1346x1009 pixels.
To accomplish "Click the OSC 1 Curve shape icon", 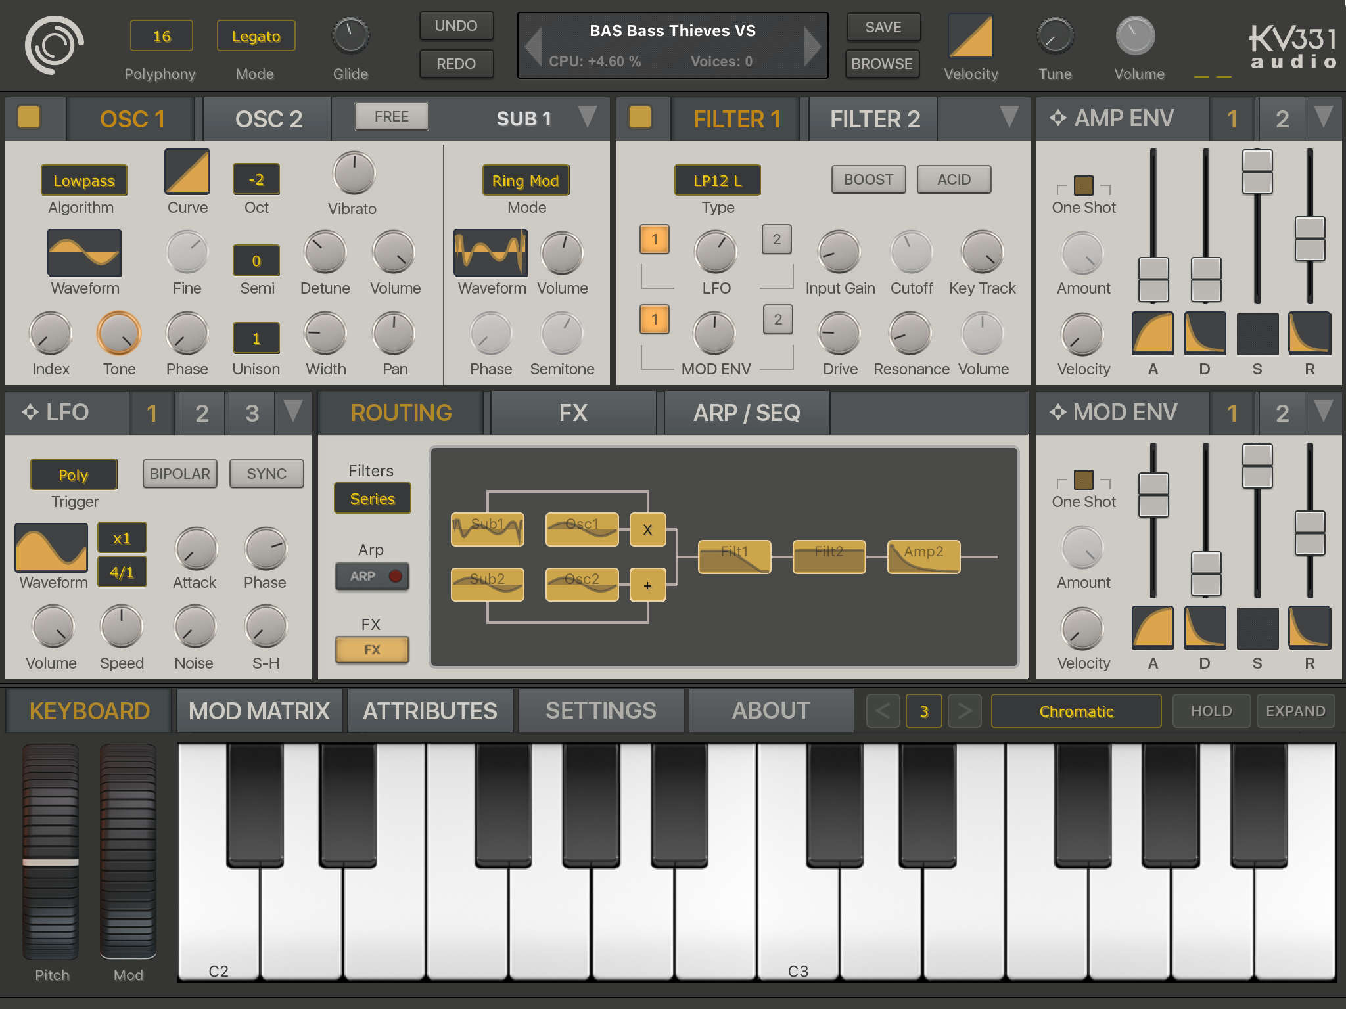I will pos(187,172).
